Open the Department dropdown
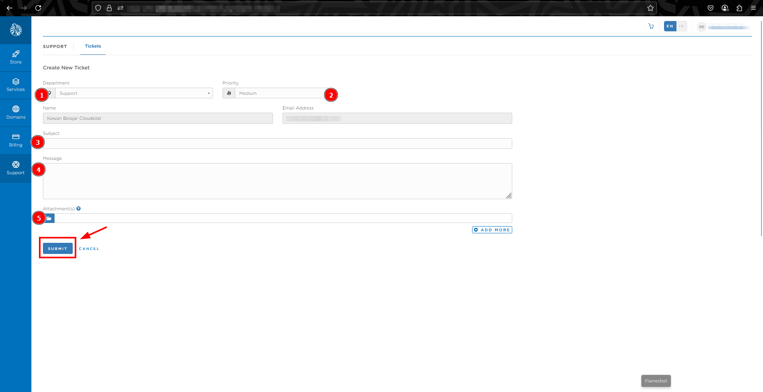The height and width of the screenshot is (392, 763). [x=134, y=93]
